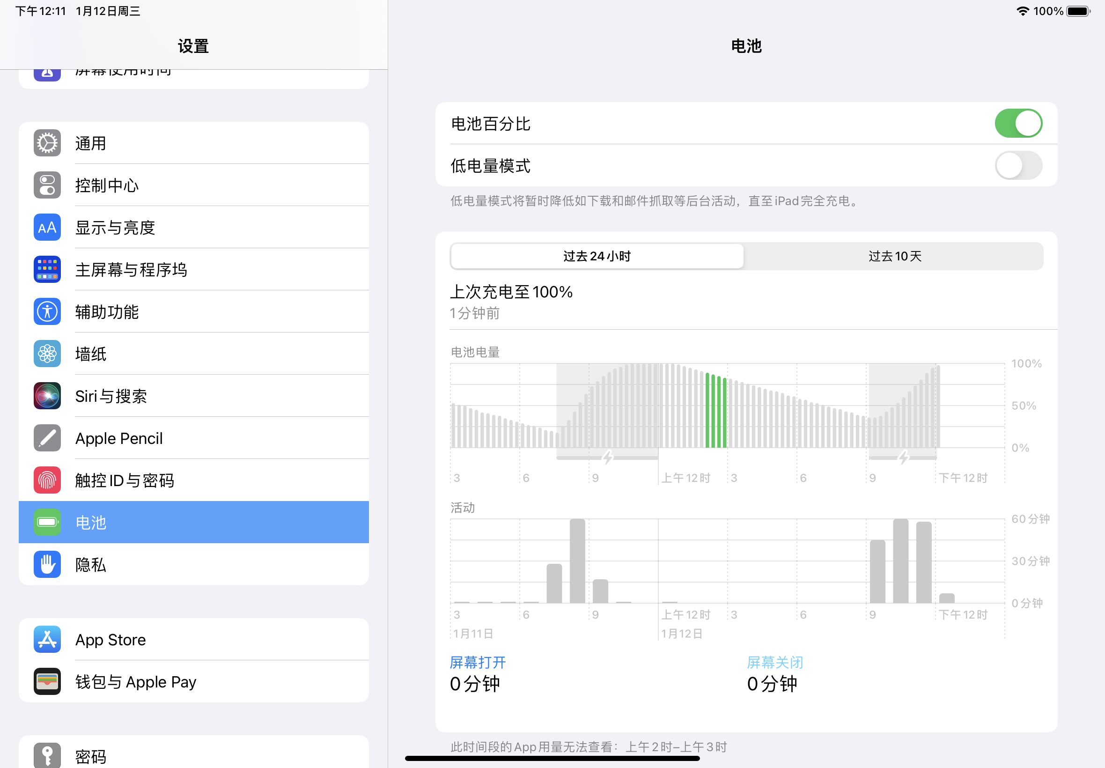
Task: Open the Apple Pencil icon
Action: coord(47,438)
